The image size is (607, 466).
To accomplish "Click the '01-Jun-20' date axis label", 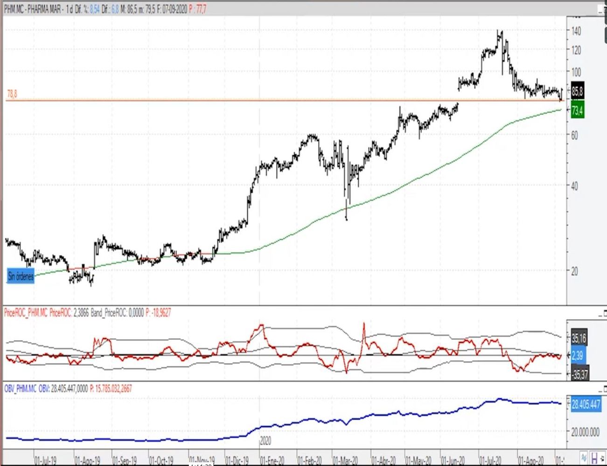I will [453, 461].
